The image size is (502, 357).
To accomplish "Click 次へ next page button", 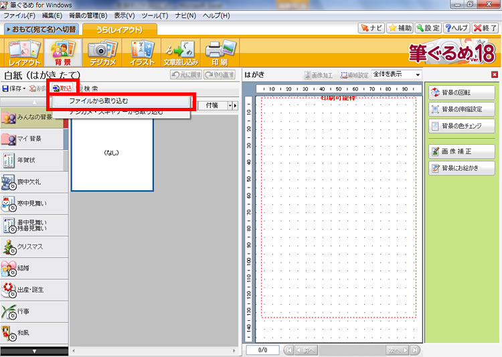I will pyautogui.click(x=398, y=350).
